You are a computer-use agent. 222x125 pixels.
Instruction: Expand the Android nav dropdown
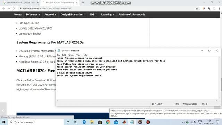(x=50, y=15)
